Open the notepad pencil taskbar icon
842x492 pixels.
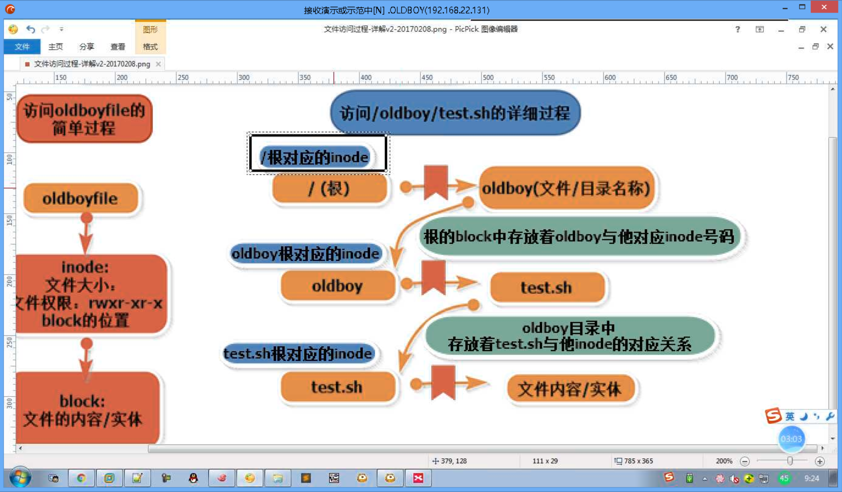pyautogui.click(x=137, y=478)
